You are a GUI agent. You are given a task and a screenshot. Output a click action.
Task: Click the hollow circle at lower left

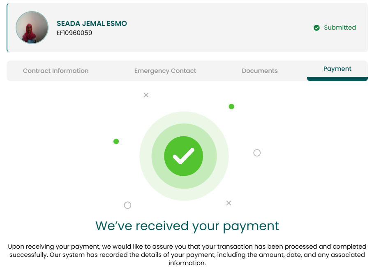pos(127,205)
